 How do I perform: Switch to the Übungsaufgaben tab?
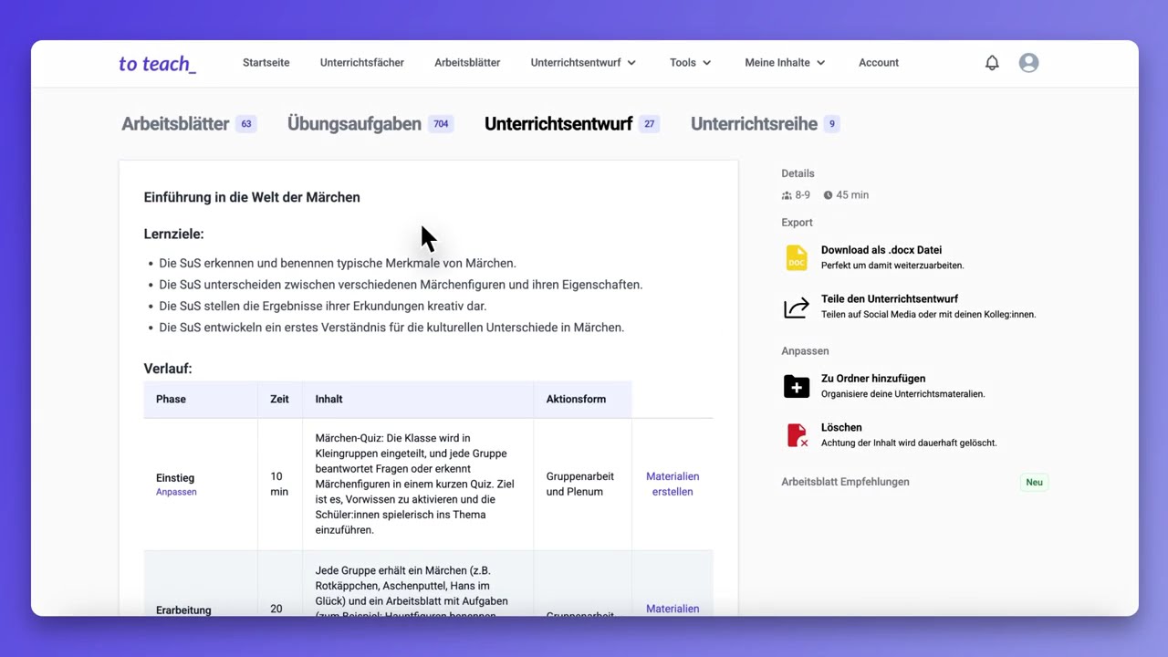[354, 124]
